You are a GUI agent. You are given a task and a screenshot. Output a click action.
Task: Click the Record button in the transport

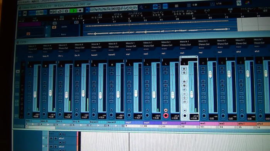pyautogui.click(x=80, y=11)
